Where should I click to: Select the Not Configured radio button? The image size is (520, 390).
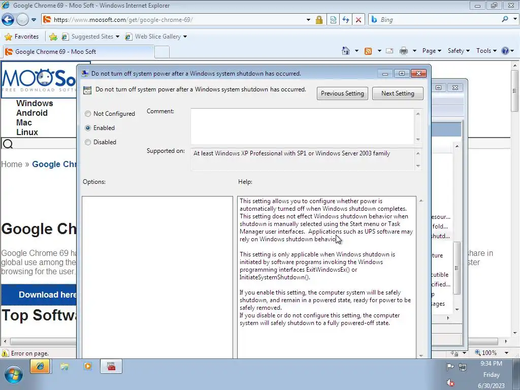tap(87, 114)
